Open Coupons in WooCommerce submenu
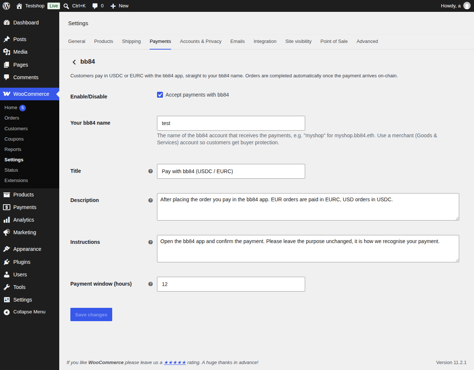This screenshot has width=474, height=370. (14, 139)
